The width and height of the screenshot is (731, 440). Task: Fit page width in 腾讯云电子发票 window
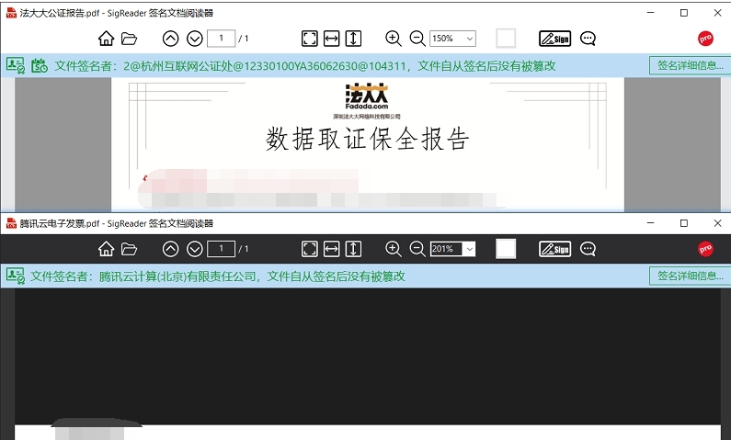tap(331, 249)
